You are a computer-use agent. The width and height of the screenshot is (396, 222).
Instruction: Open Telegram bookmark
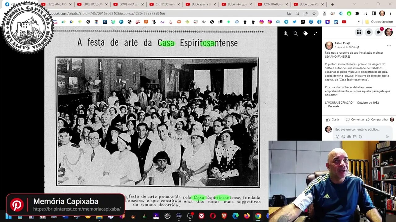[x=286, y=22]
